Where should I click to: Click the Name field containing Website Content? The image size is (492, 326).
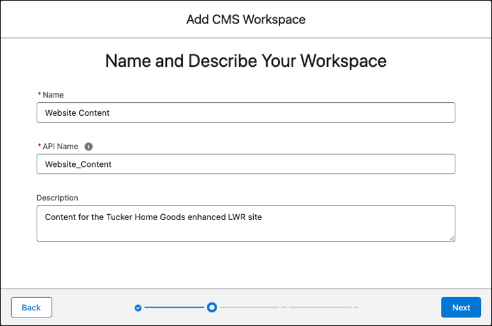[x=246, y=113]
